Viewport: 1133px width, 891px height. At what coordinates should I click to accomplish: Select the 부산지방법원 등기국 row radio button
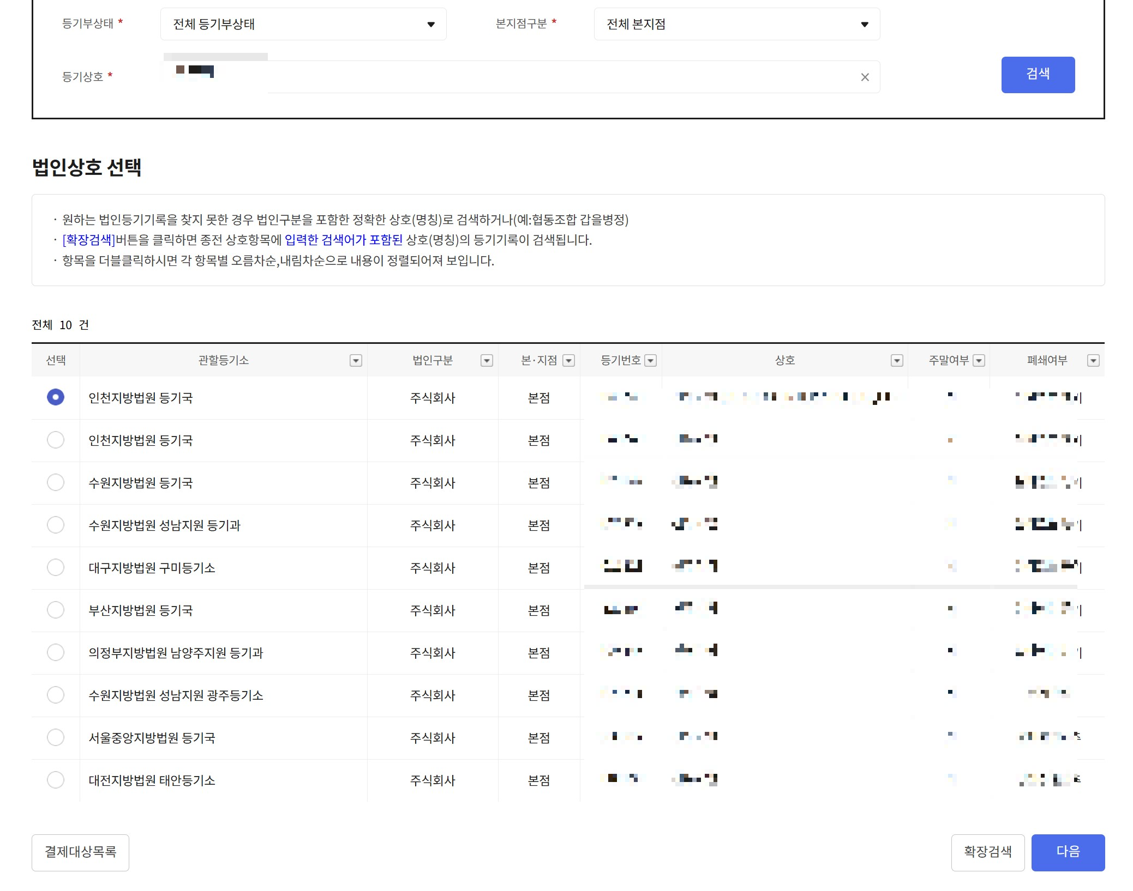point(55,610)
